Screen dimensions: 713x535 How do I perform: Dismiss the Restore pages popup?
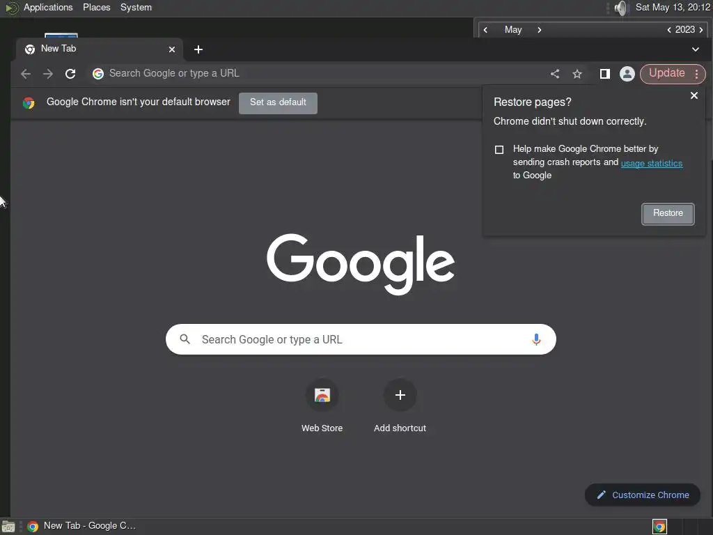pos(694,95)
